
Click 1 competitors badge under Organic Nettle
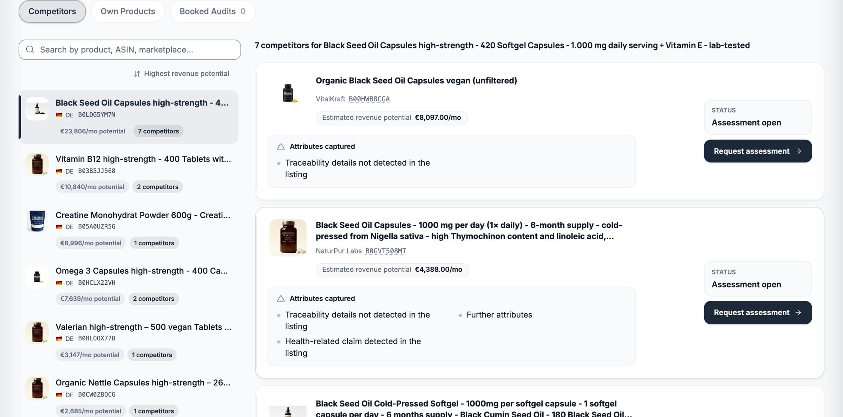pyautogui.click(x=154, y=411)
